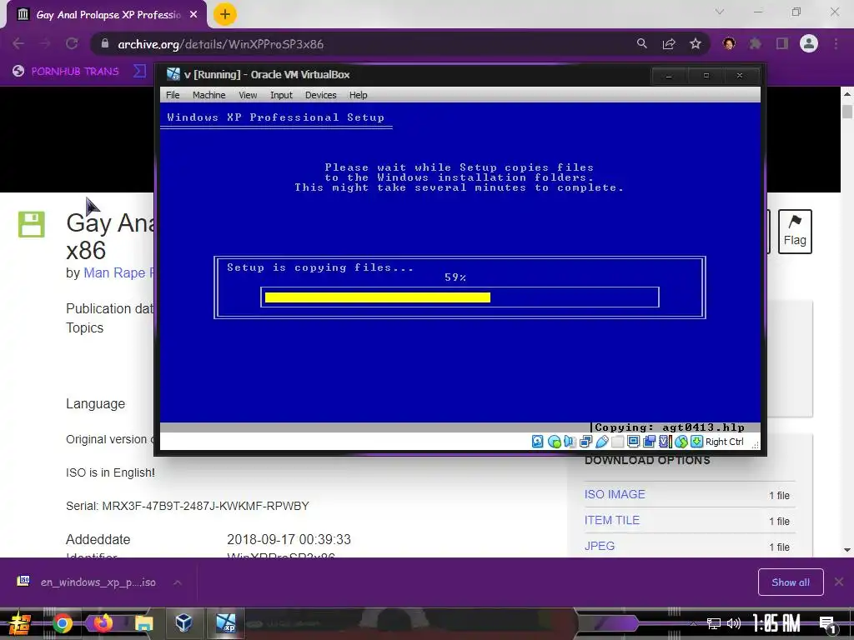Bookmark this page with the star icon

(x=696, y=43)
